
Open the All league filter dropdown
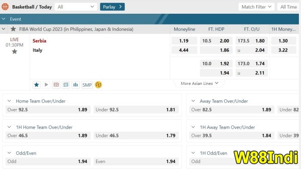click(76, 7)
